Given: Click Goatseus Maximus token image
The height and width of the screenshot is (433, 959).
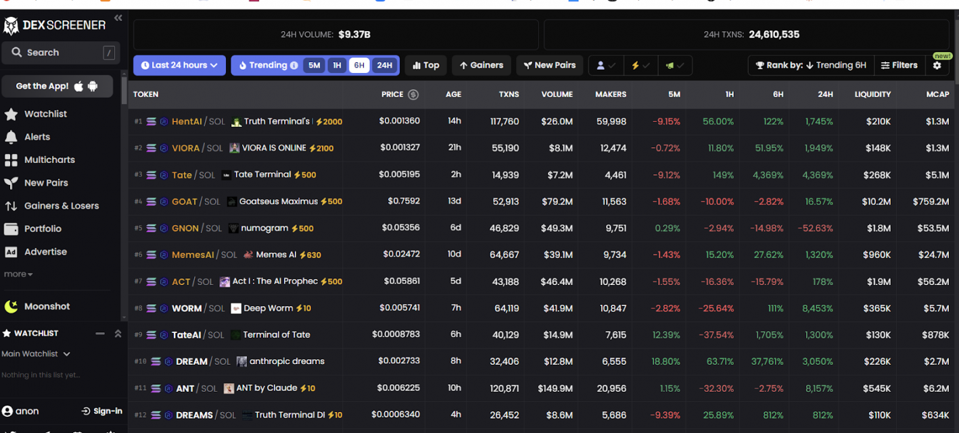Looking at the screenshot, I should point(232,201).
